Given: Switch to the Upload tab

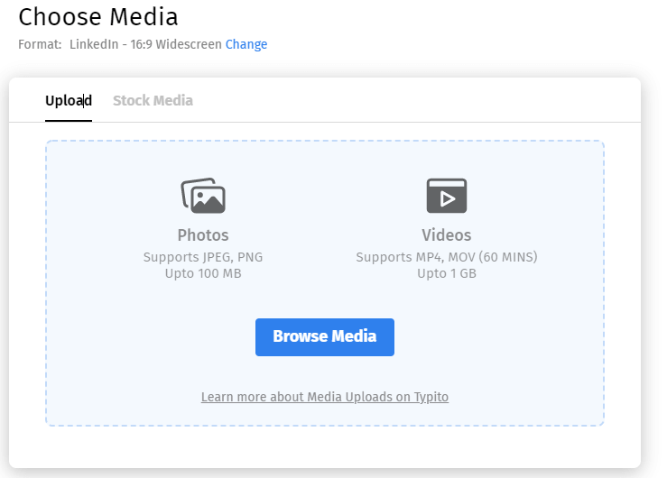Looking at the screenshot, I should coord(69,101).
